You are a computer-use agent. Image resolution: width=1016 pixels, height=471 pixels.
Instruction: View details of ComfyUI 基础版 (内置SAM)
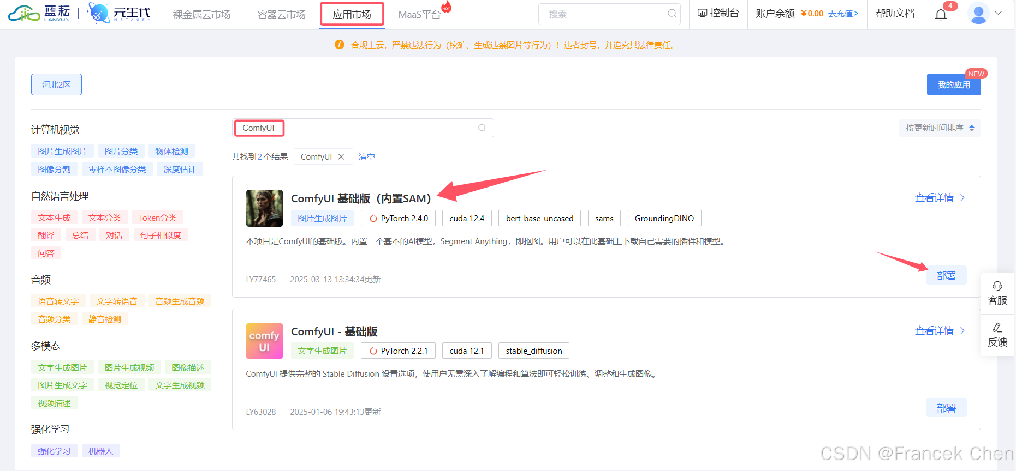(940, 198)
